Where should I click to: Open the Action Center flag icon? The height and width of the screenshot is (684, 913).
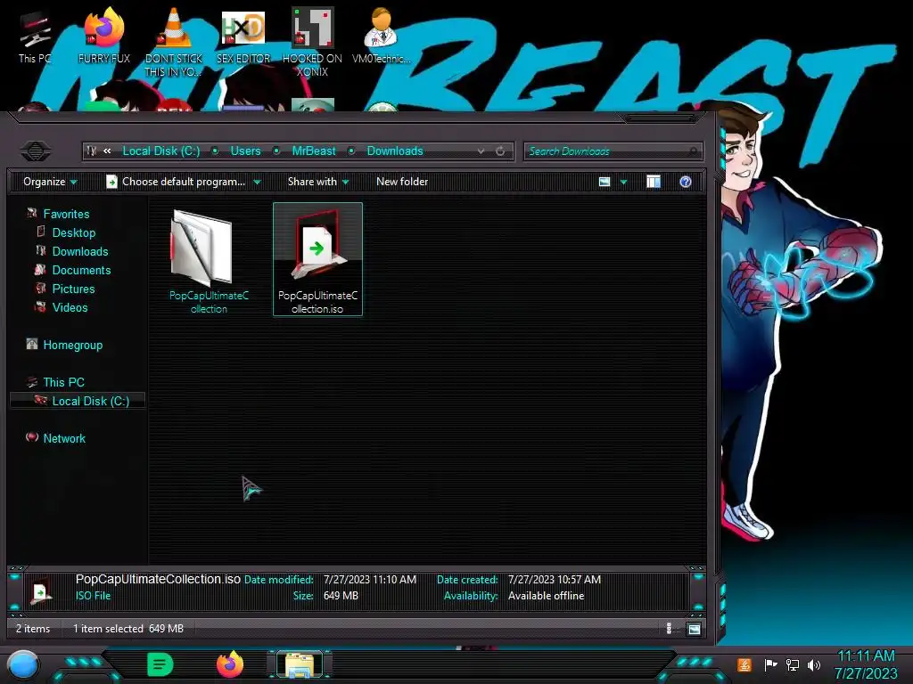point(770,664)
